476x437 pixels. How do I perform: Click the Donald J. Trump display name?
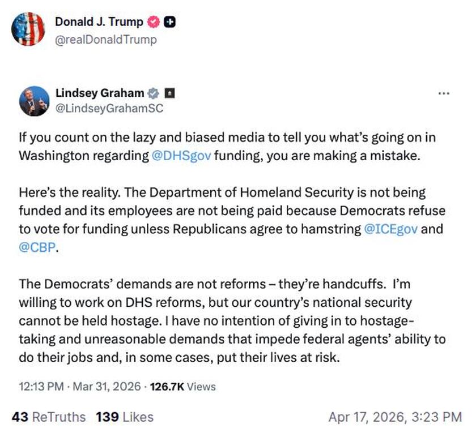[x=99, y=22]
